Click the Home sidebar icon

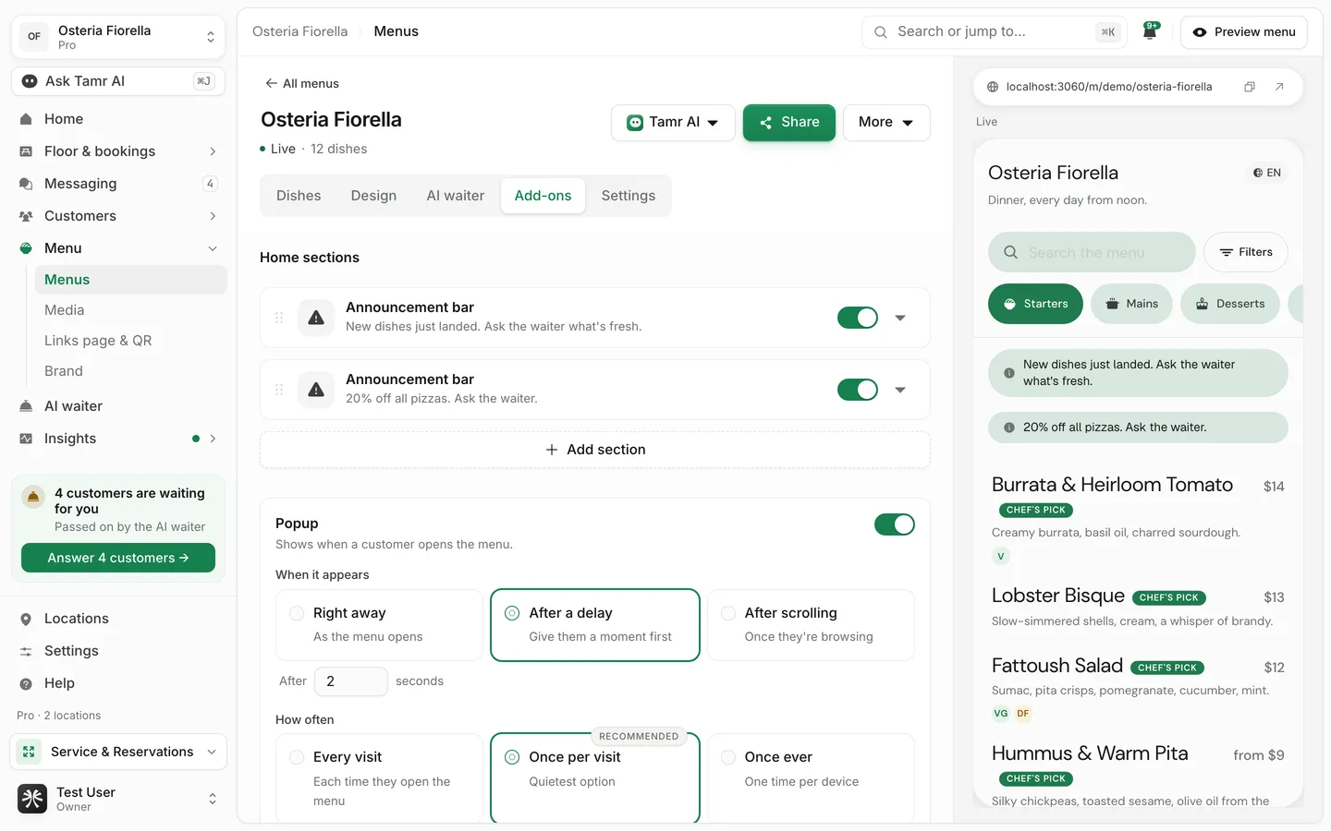pyautogui.click(x=26, y=119)
